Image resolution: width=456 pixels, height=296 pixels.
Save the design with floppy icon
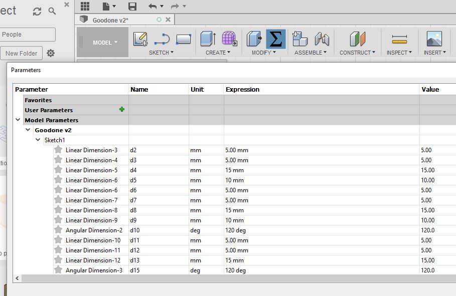[x=132, y=6]
